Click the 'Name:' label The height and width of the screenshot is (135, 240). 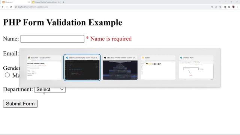coord(11,39)
